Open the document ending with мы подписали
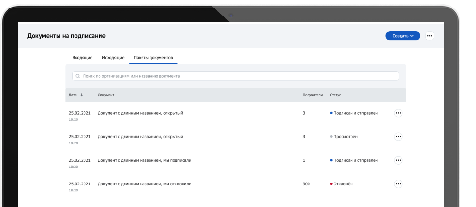Screen dimensions: 476x207 pos(144,160)
